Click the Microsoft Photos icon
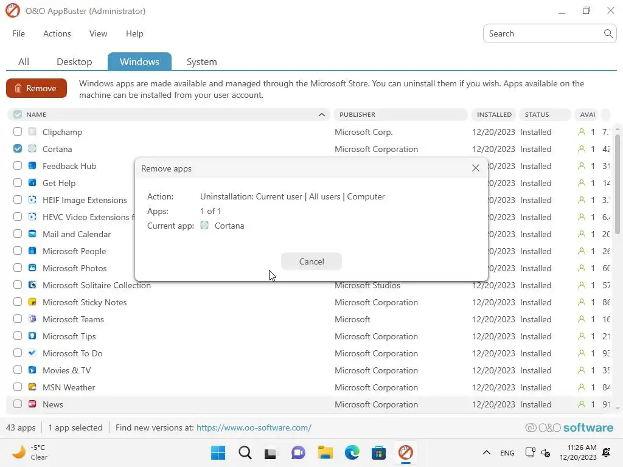This screenshot has height=467, width=623. [32, 268]
